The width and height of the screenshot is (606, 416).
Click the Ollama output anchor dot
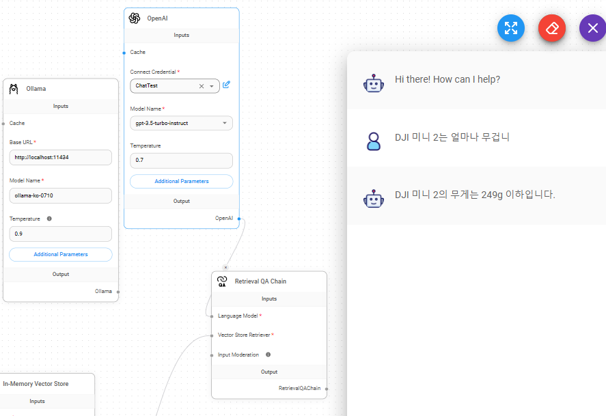click(118, 292)
